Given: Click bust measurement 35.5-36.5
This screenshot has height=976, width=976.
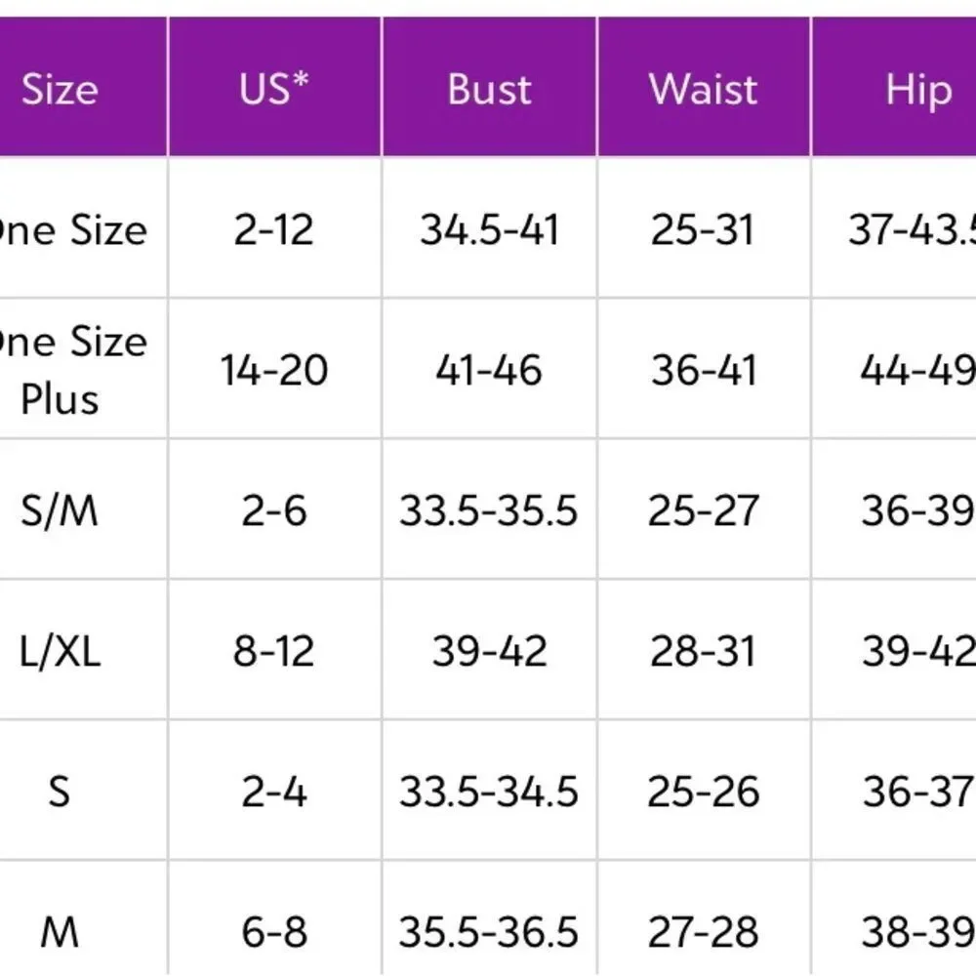Looking at the screenshot, I should [x=489, y=932].
